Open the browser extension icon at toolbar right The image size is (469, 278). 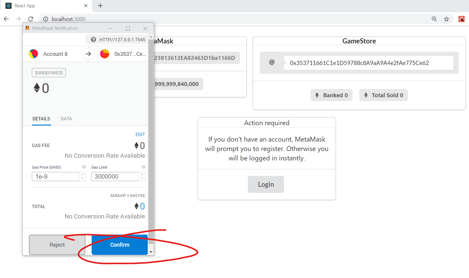click(x=461, y=19)
